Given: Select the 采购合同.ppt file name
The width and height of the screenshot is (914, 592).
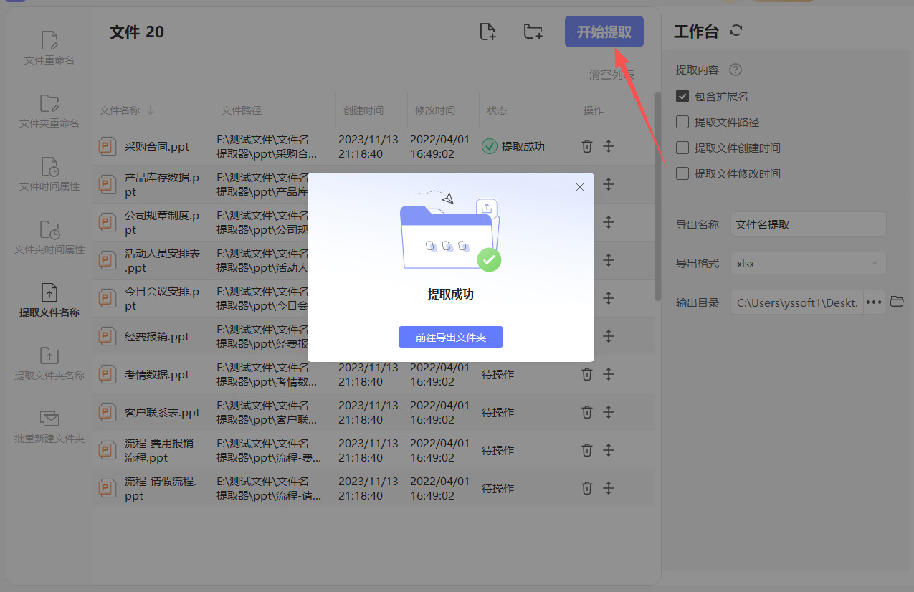Looking at the screenshot, I should [x=157, y=146].
